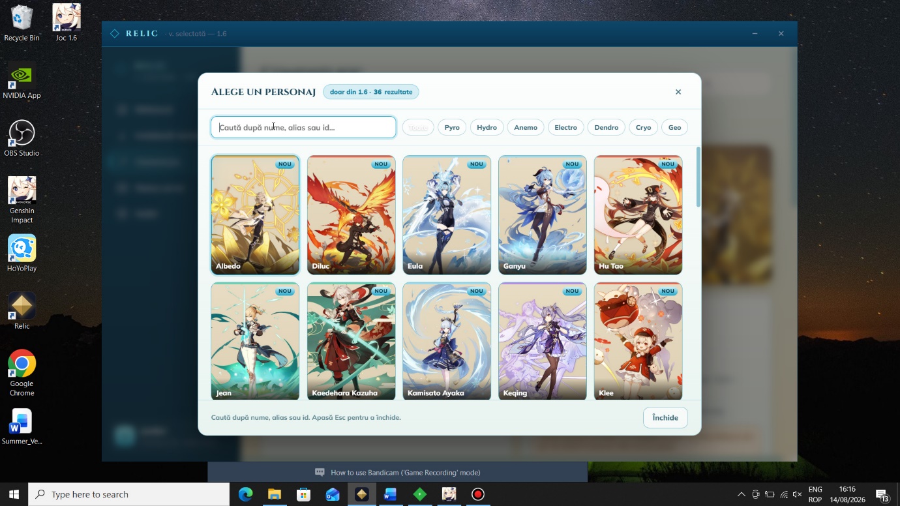This screenshot has width=900, height=506.
Task: Open File Explorer from the taskbar
Action: (x=274, y=494)
